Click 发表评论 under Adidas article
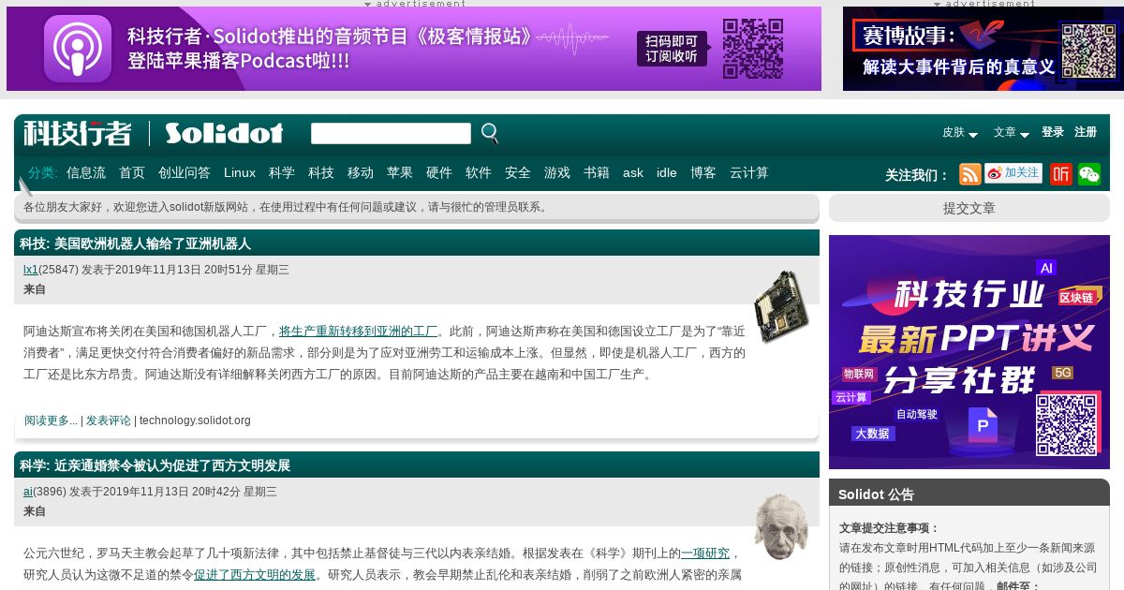Screen dimensions: 1124x590 [x=109, y=420]
